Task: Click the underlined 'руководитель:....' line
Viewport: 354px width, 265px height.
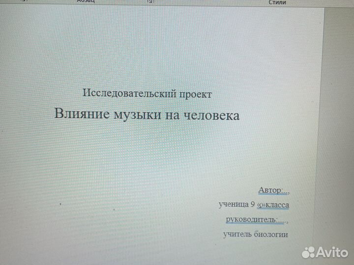Action: coord(257,219)
